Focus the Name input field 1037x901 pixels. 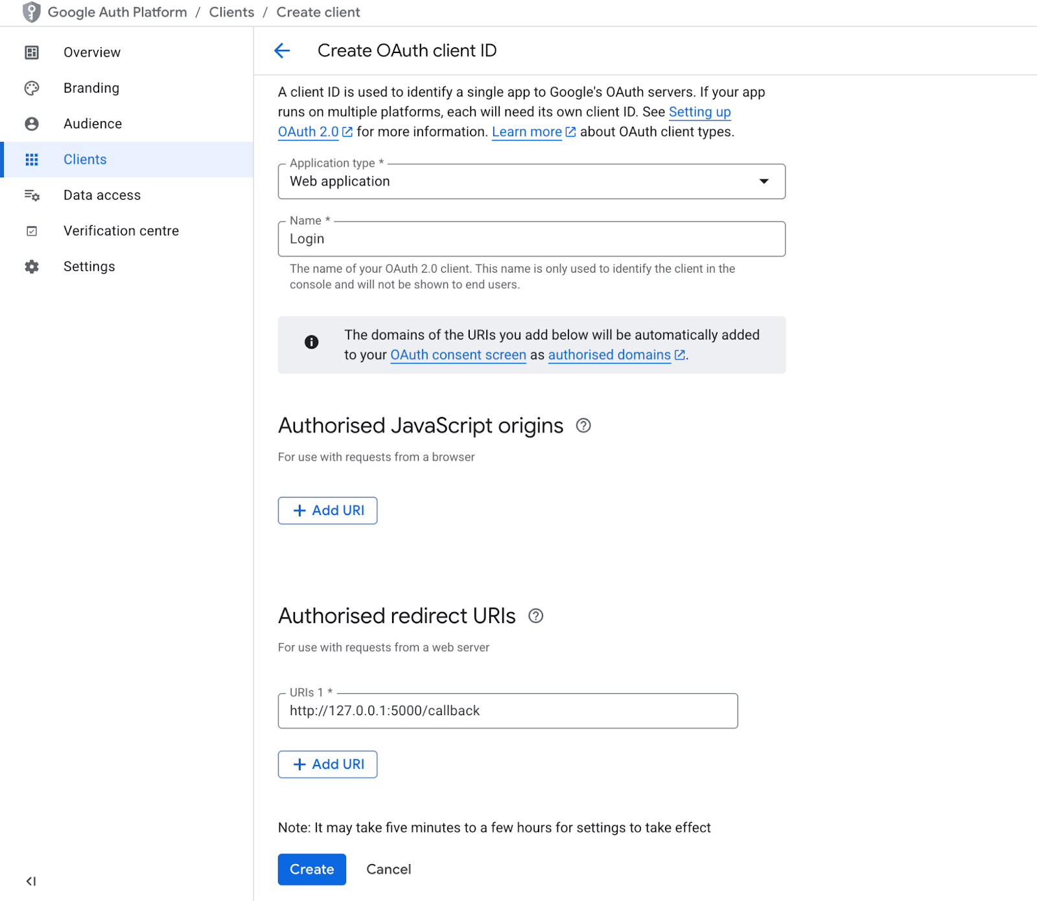(531, 239)
